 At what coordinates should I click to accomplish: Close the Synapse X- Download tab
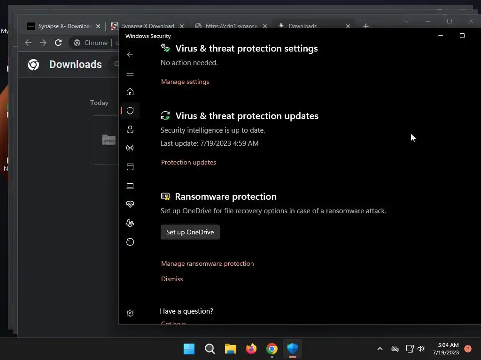click(98, 26)
